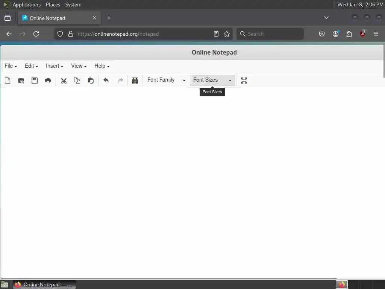Cut selected text with the scissors icon
The height and width of the screenshot is (289, 385).
64,81
